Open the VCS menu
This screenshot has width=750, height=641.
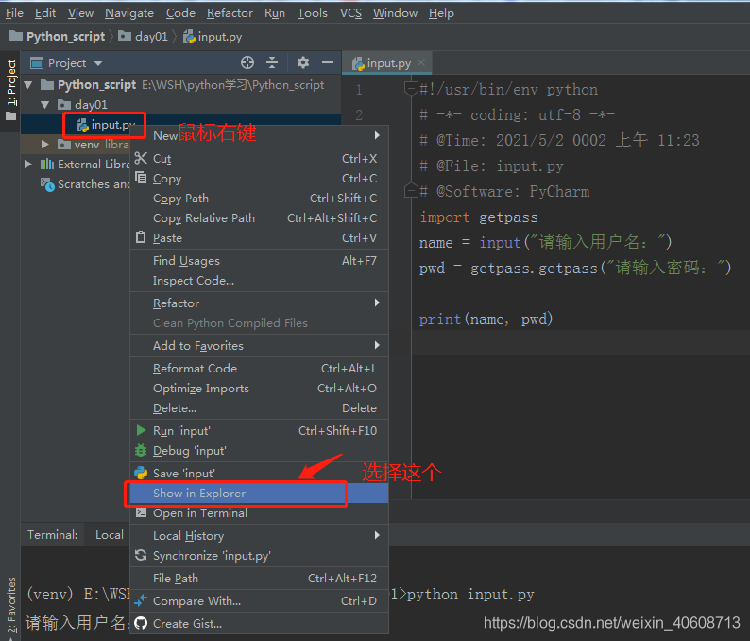(x=350, y=13)
